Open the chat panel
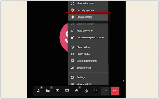The width and height of the screenshot is (159, 99). [x=67, y=91]
